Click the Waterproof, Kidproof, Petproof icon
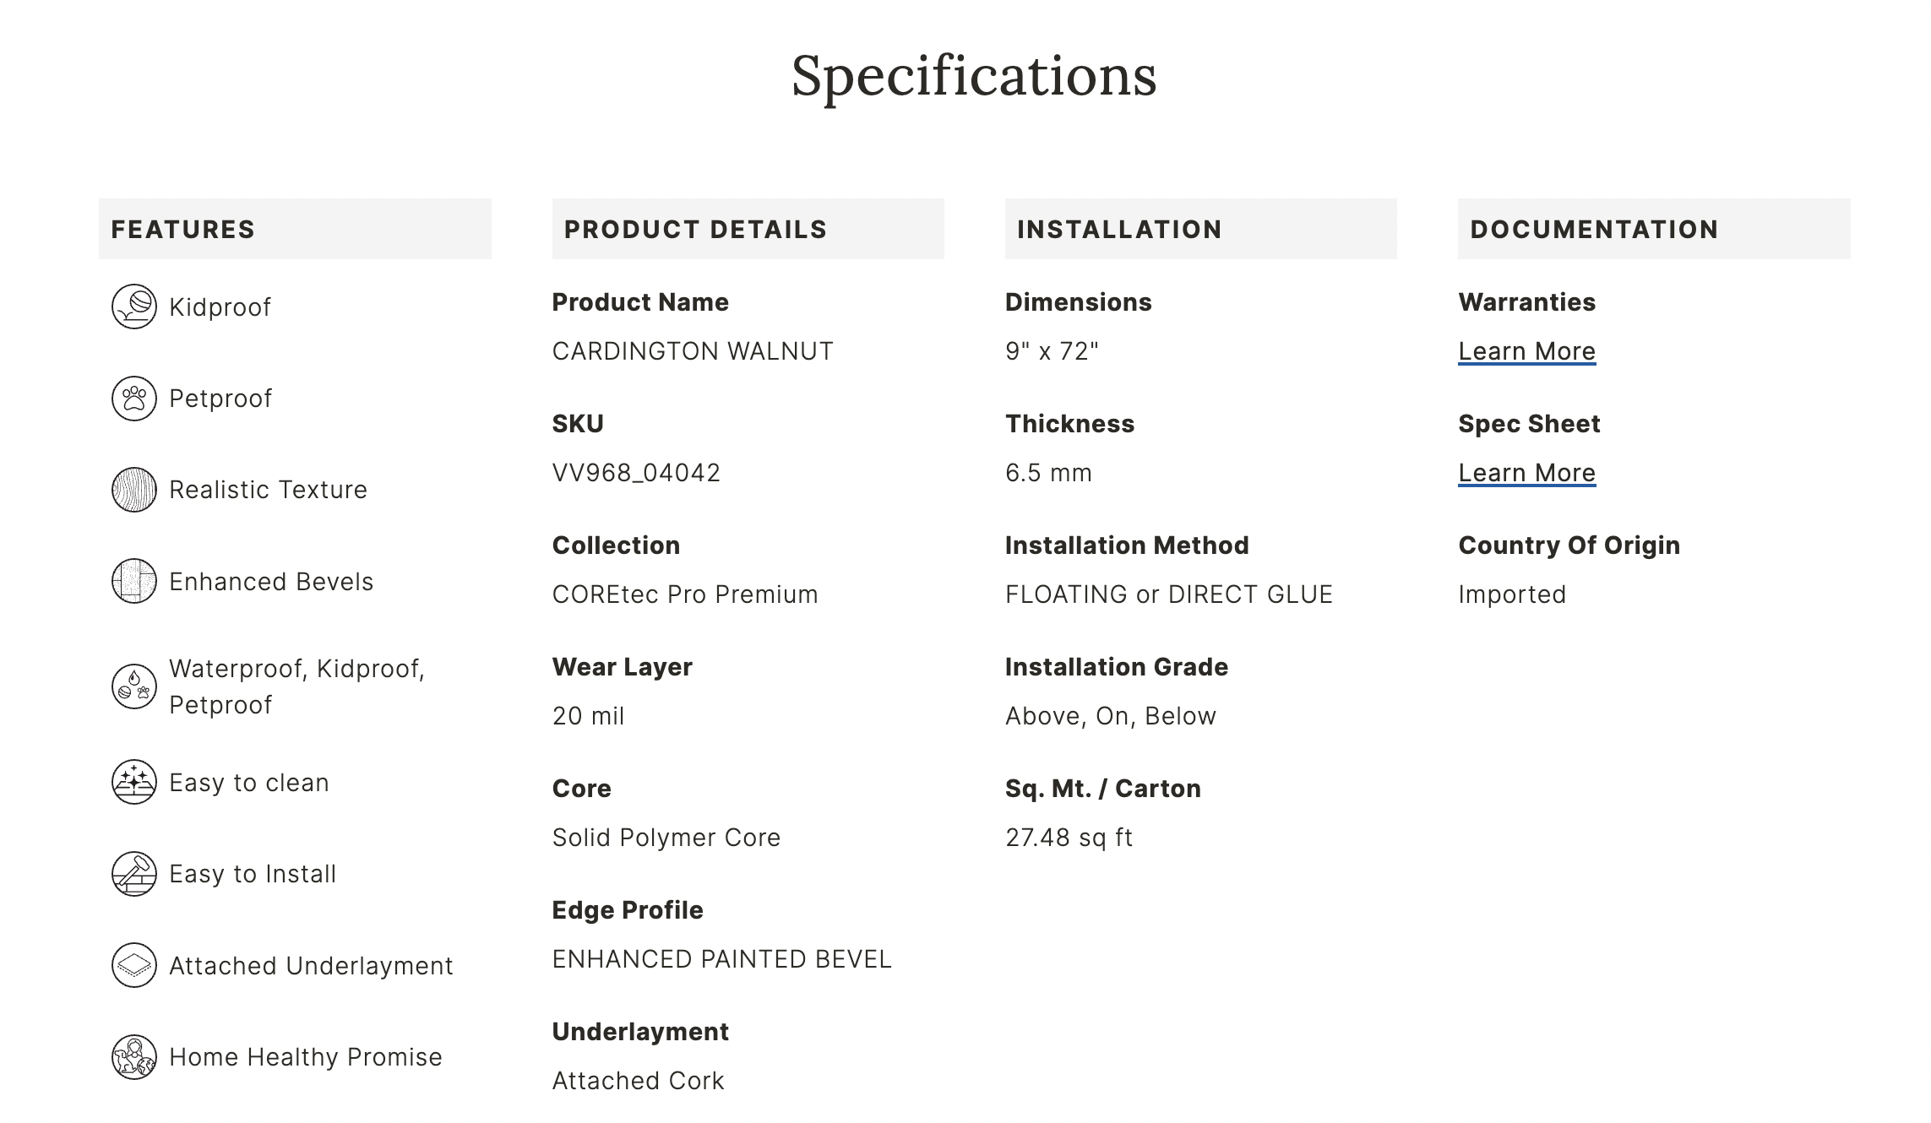Image resolution: width=1931 pixels, height=1123 pixels. [x=134, y=686]
